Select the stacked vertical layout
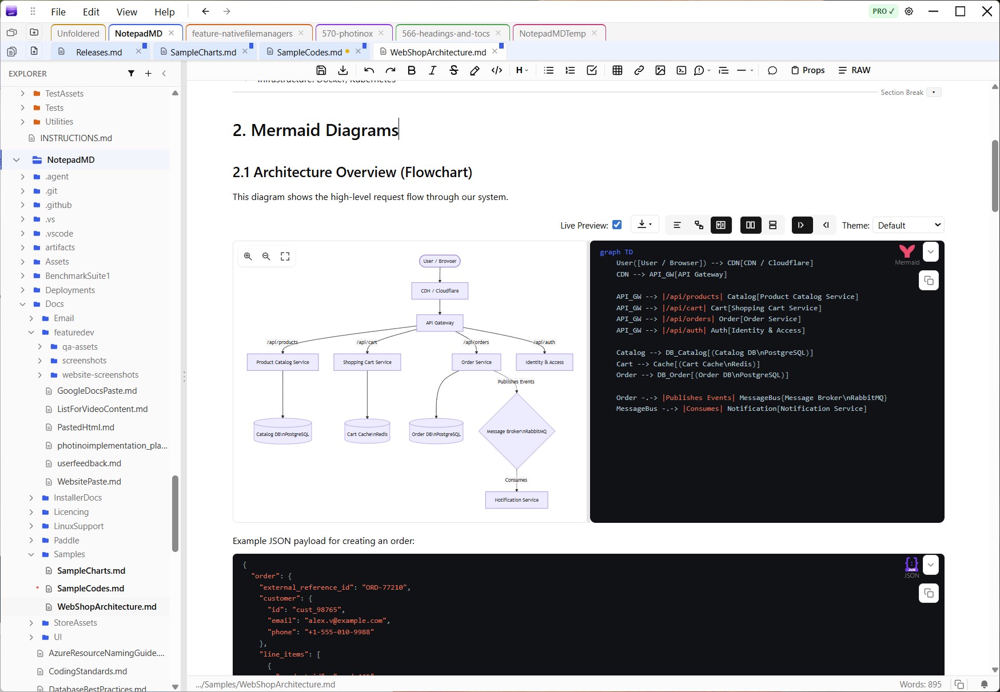The height and width of the screenshot is (692, 1000). click(x=772, y=225)
